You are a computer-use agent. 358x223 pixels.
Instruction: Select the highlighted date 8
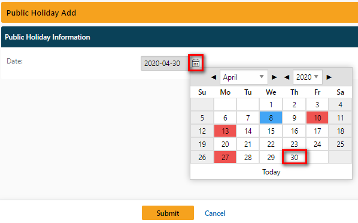click(271, 117)
